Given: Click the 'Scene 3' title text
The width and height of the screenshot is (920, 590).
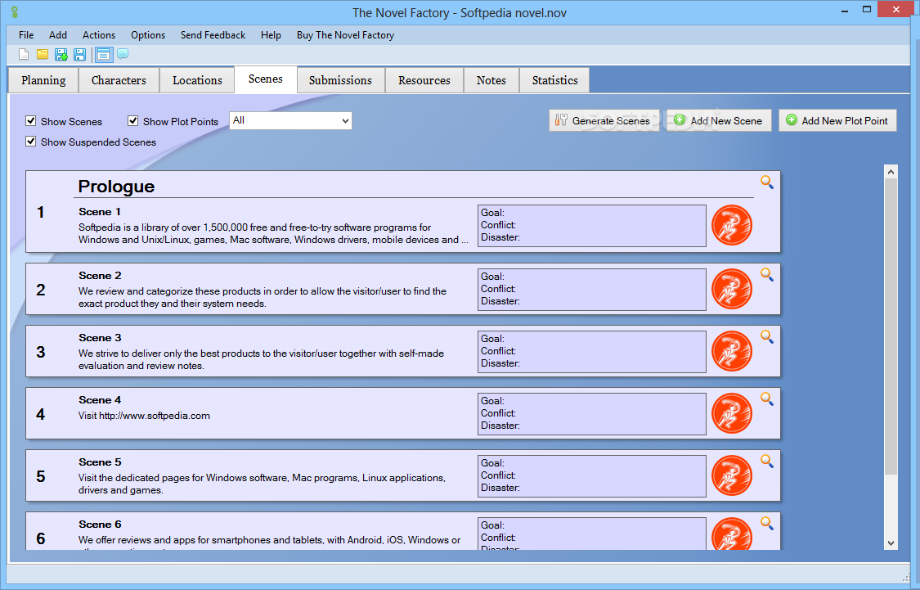Looking at the screenshot, I should point(100,338).
